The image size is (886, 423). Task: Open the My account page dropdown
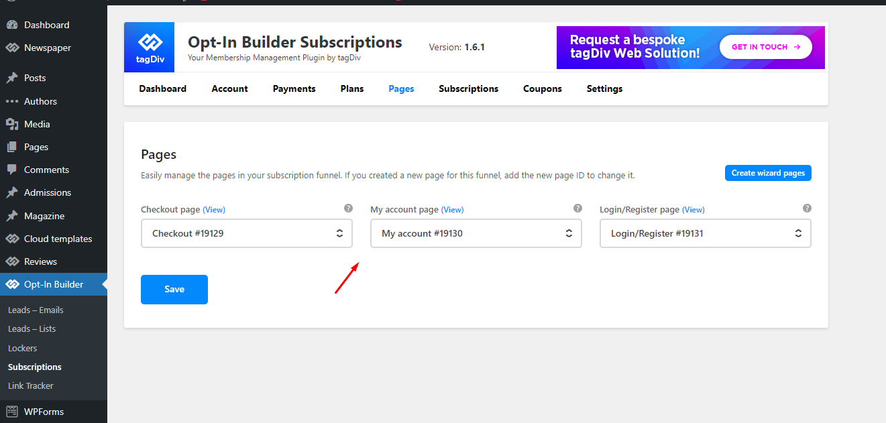click(x=476, y=233)
